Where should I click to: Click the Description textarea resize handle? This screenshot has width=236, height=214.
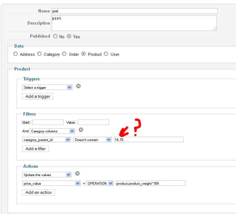[215, 29]
